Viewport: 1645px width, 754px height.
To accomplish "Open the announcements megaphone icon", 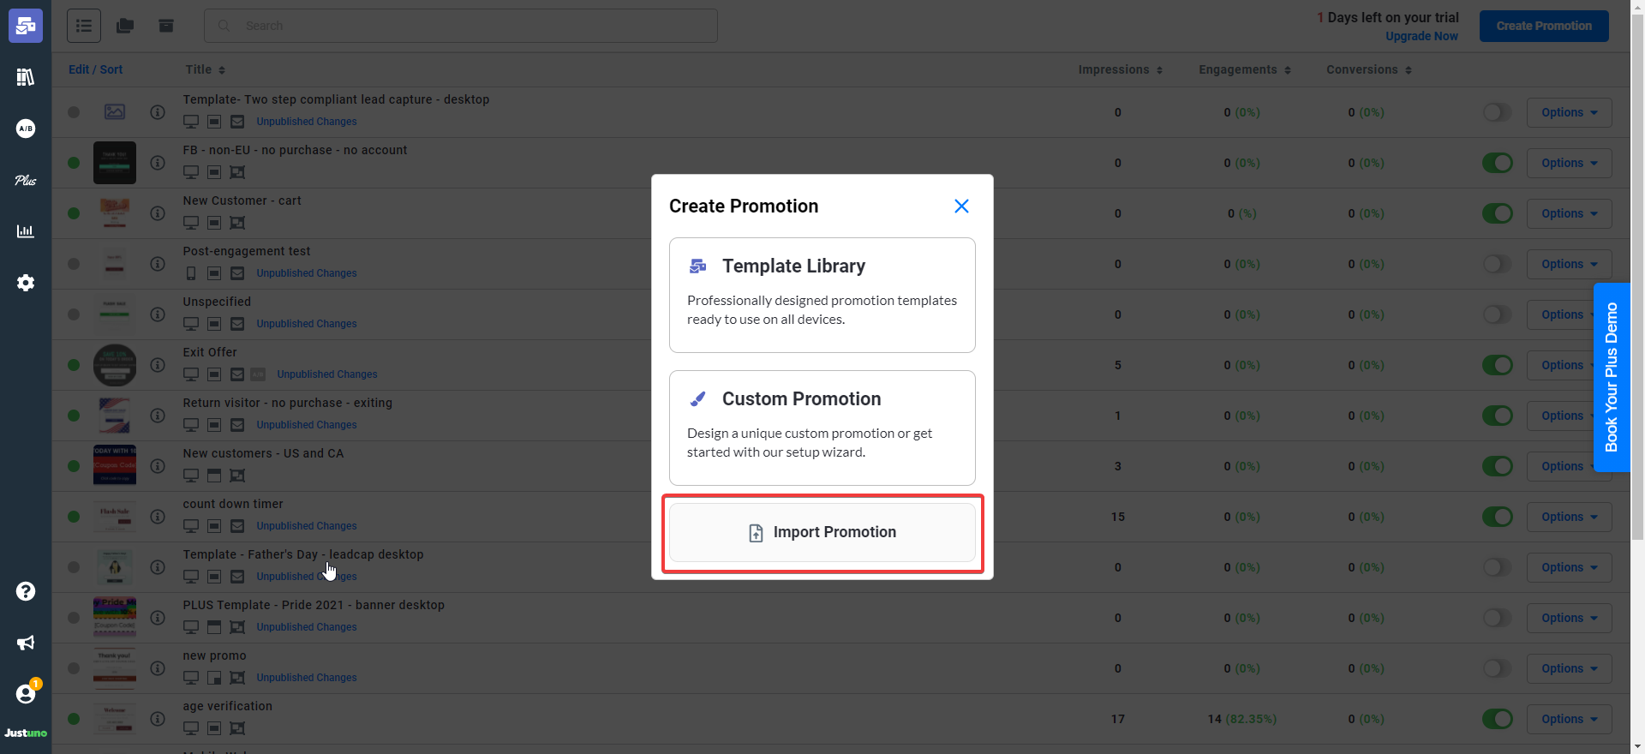I will coord(26,643).
